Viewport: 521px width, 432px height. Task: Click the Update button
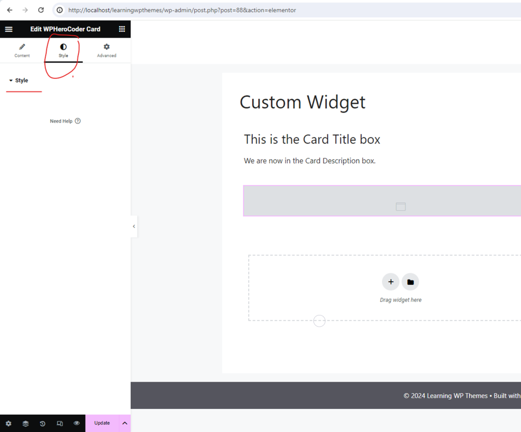101,423
